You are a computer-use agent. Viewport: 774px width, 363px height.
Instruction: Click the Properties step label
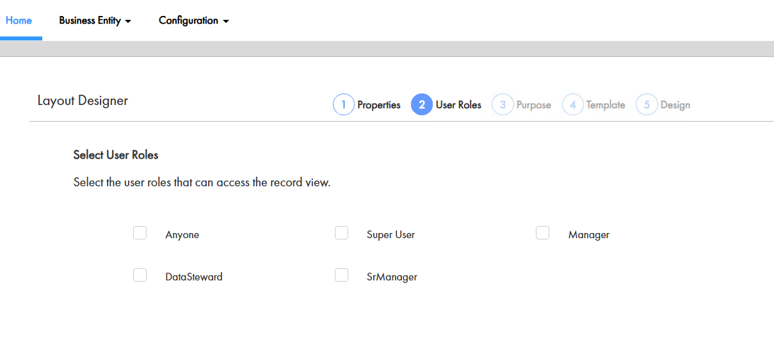[x=379, y=105]
